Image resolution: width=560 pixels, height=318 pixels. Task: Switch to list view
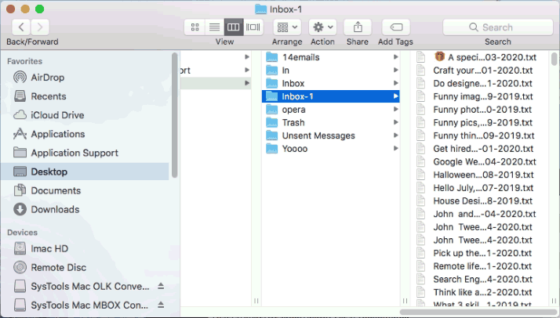(x=214, y=27)
